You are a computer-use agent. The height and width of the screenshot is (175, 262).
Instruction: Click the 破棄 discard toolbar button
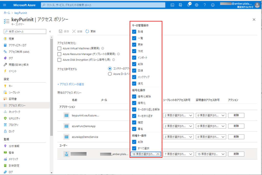coord(77,31)
